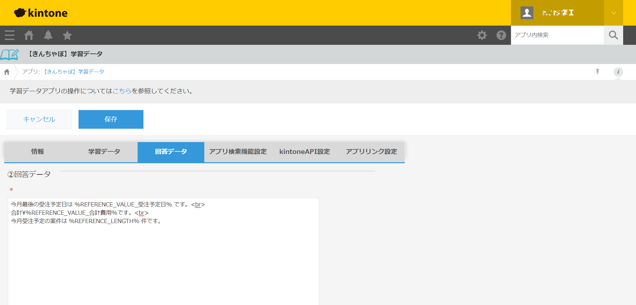Open the settings gear menu

482,35
